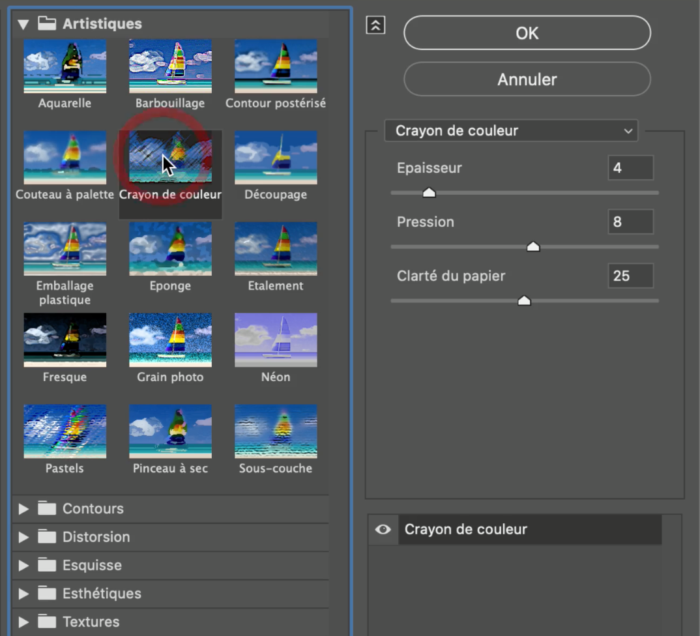The width and height of the screenshot is (700, 636).
Task: Select the Pastels filter thumbnail
Action: [65, 431]
